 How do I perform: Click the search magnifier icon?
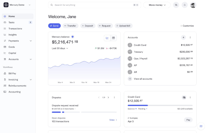pyautogui.click(x=51, y=5)
